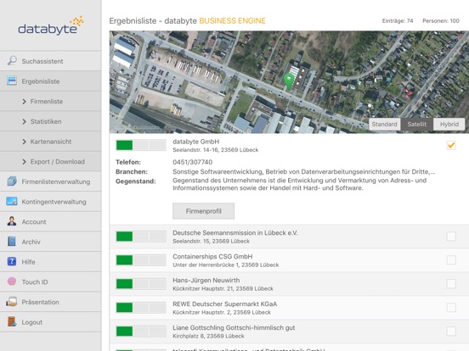Check REWE Deutscher Supermarkt KGaA checkbox
469x351 pixels.
point(451,308)
